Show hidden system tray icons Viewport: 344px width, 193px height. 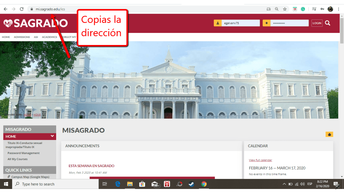[284, 184]
